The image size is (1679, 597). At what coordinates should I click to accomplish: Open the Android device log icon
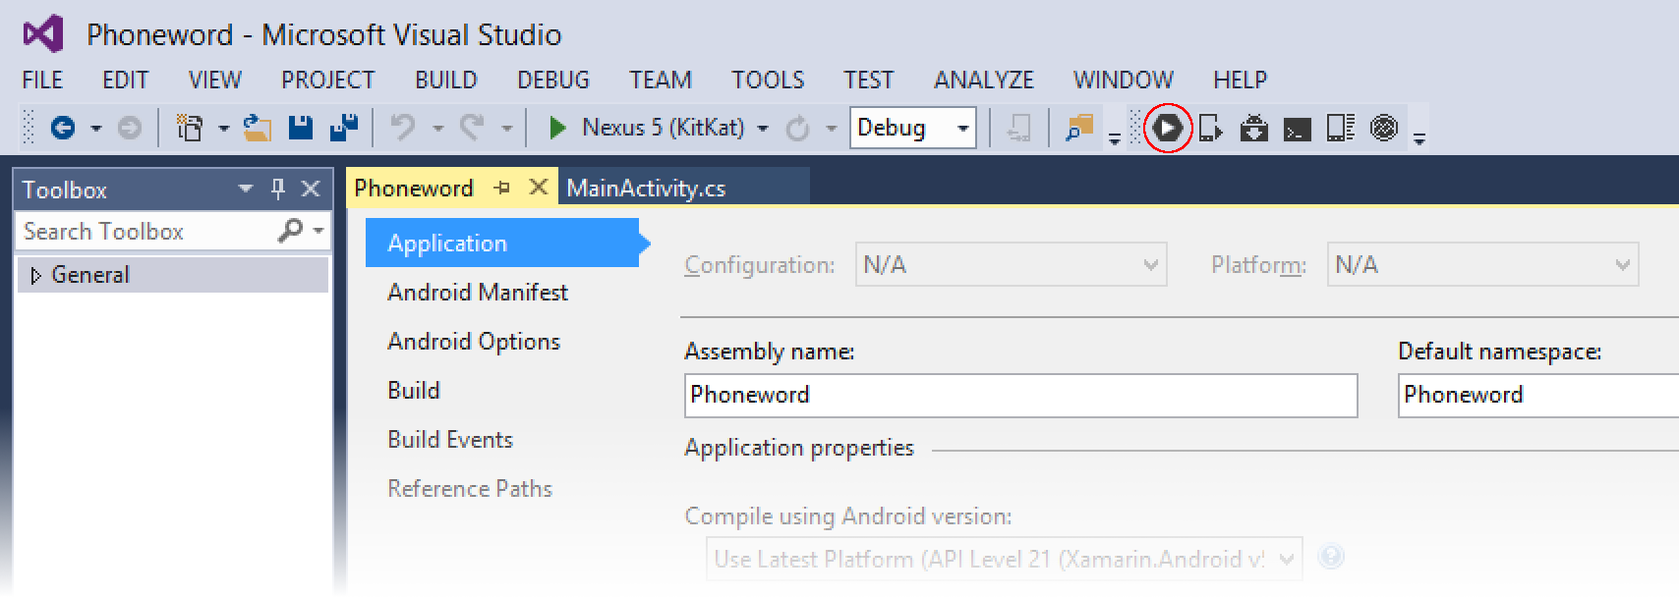click(1340, 129)
